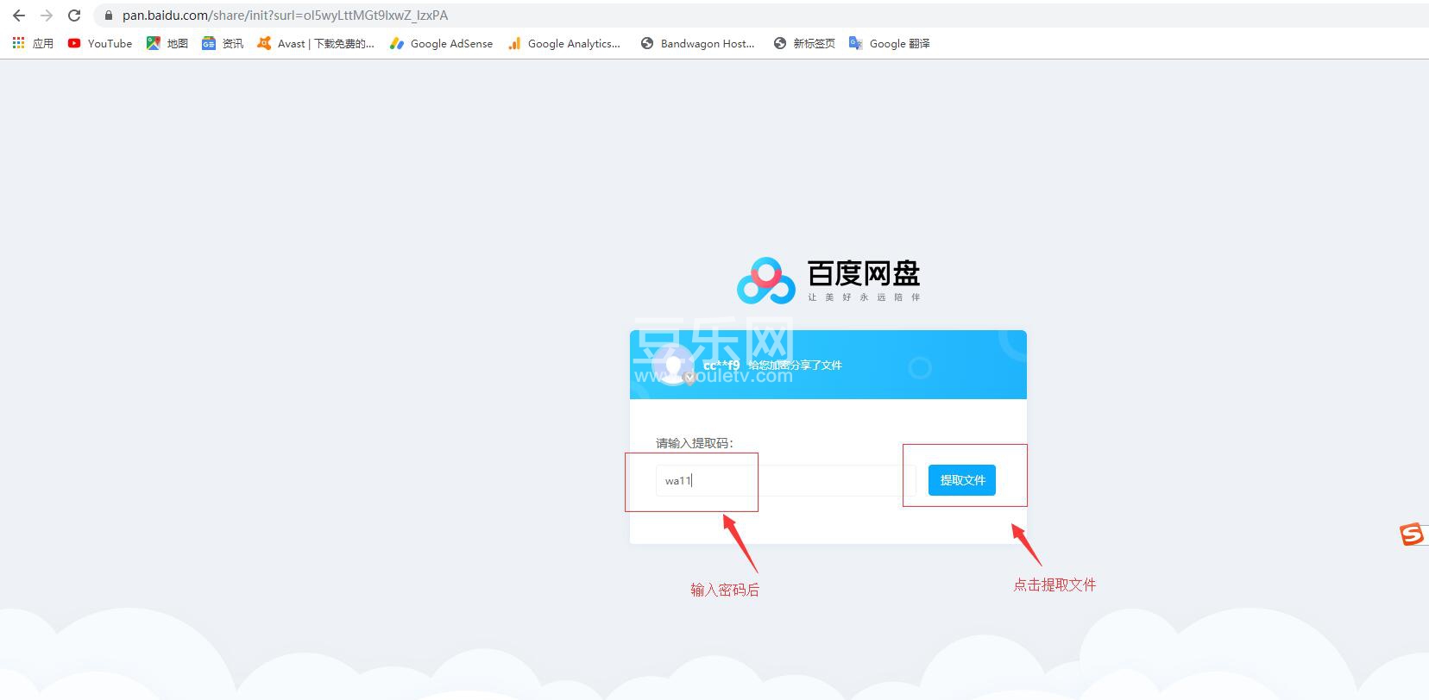Click the 请输入提取码 label

pos(695,443)
